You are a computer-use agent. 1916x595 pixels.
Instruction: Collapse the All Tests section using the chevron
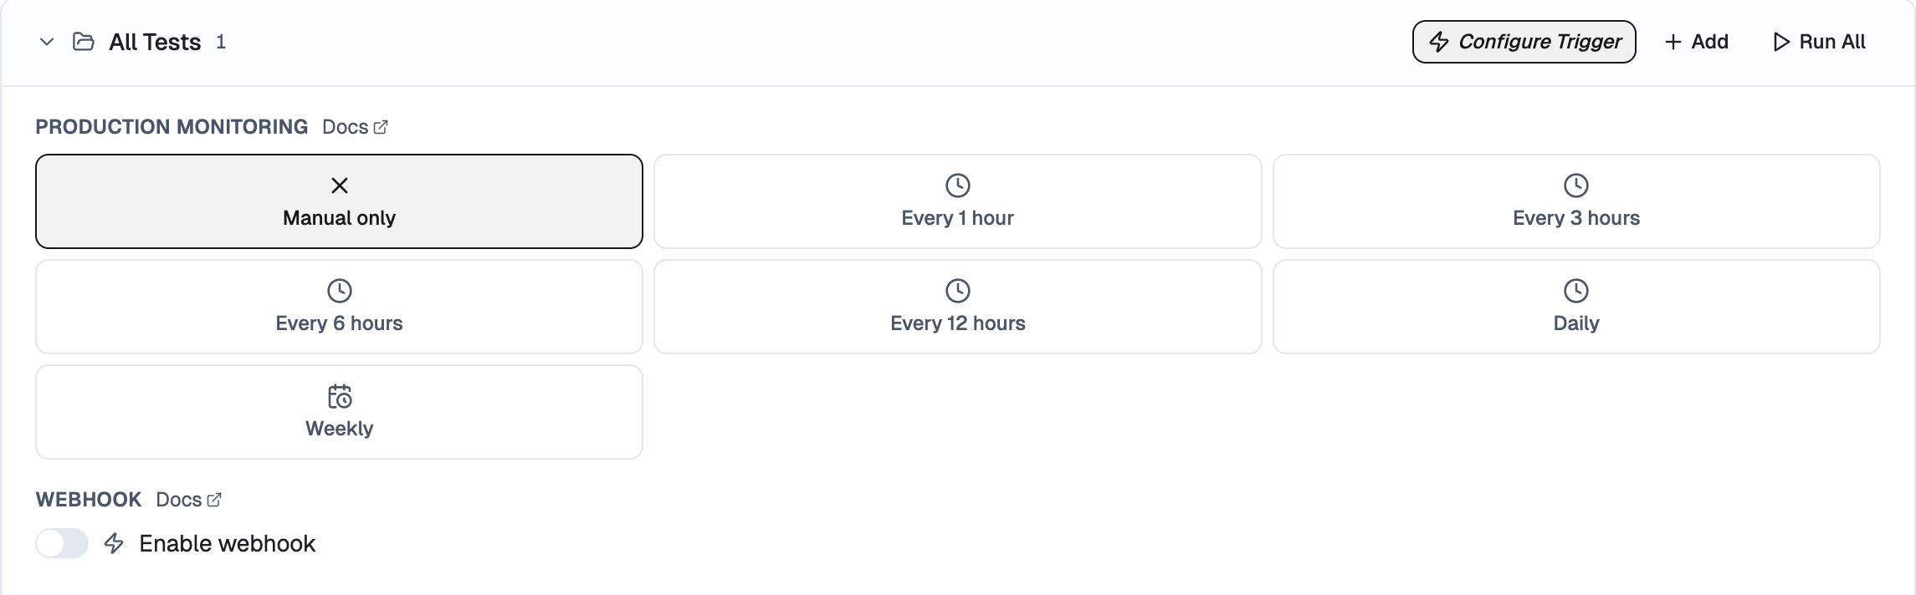(x=46, y=42)
